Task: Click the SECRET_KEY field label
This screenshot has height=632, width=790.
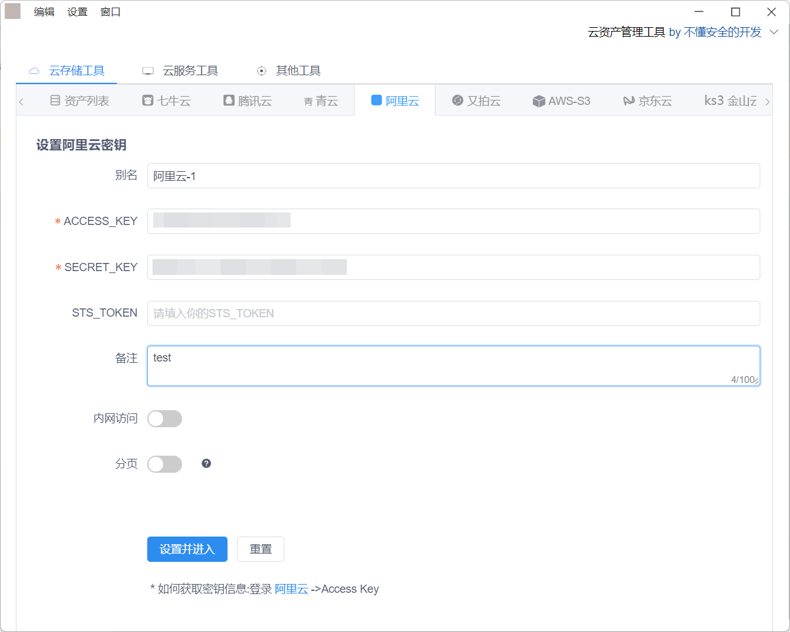Action: click(100, 267)
